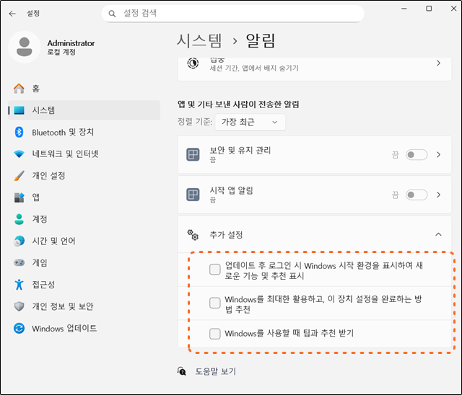Select Bluetooth 및 장치 in sidebar
Image resolution: width=462 pixels, height=395 pixels.
[84, 132]
